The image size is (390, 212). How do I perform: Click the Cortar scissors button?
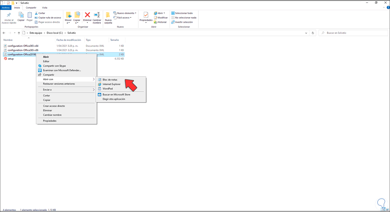click(x=40, y=13)
